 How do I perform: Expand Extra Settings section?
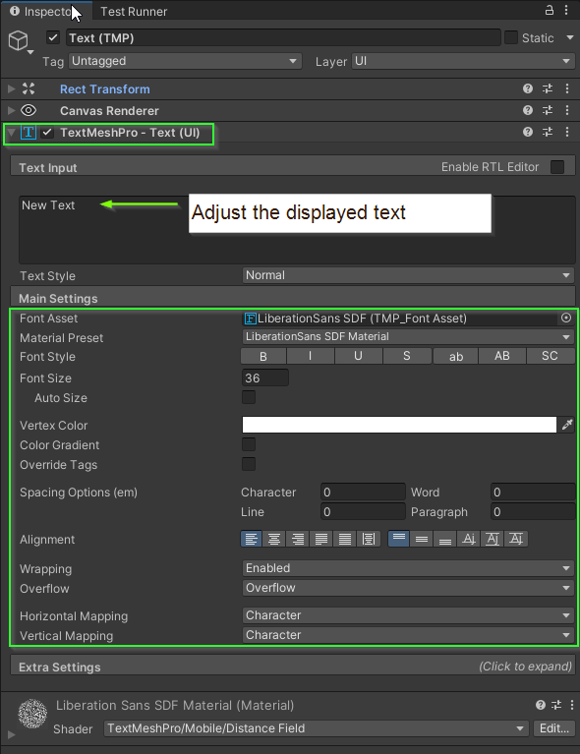293,667
